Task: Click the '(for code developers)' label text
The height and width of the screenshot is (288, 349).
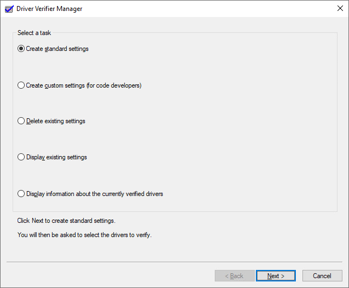Action: pos(114,85)
